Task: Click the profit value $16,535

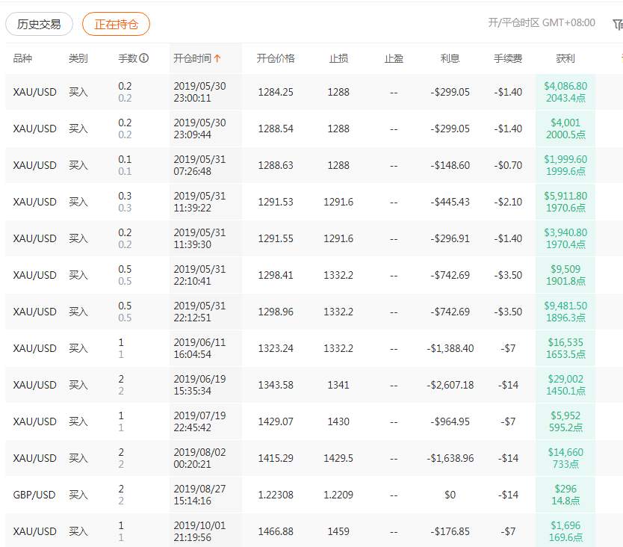Action: (565, 342)
